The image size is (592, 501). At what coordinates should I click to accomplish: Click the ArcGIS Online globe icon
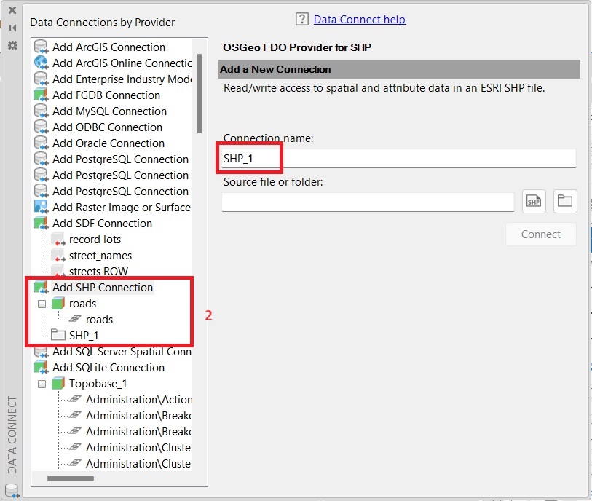(42, 63)
